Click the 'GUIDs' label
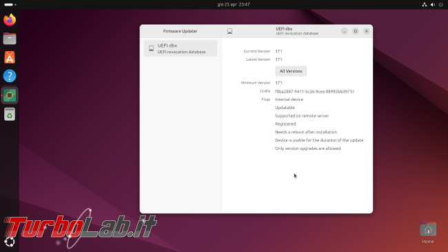This screenshot has width=448, height=252. click(x=265, y=91)
